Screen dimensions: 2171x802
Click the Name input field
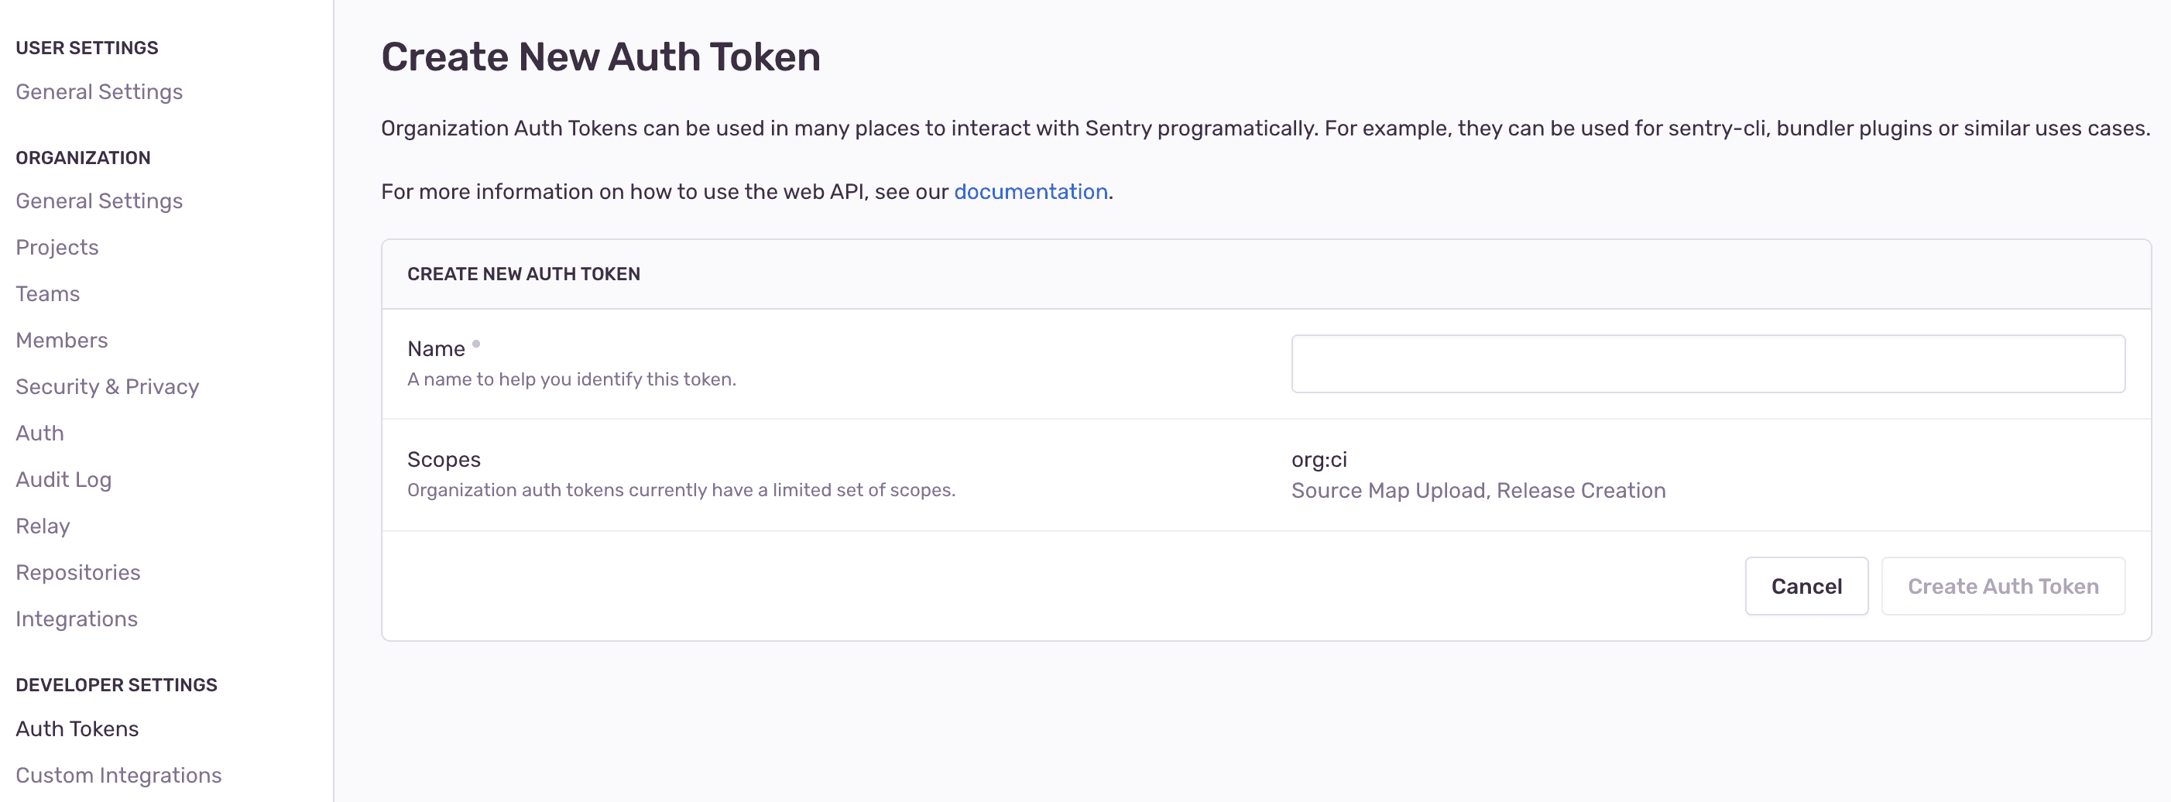coord(1707,364)
